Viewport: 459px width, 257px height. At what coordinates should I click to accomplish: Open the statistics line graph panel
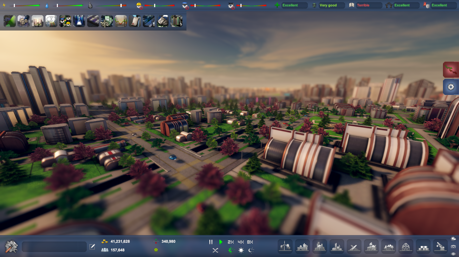point(121,21)
